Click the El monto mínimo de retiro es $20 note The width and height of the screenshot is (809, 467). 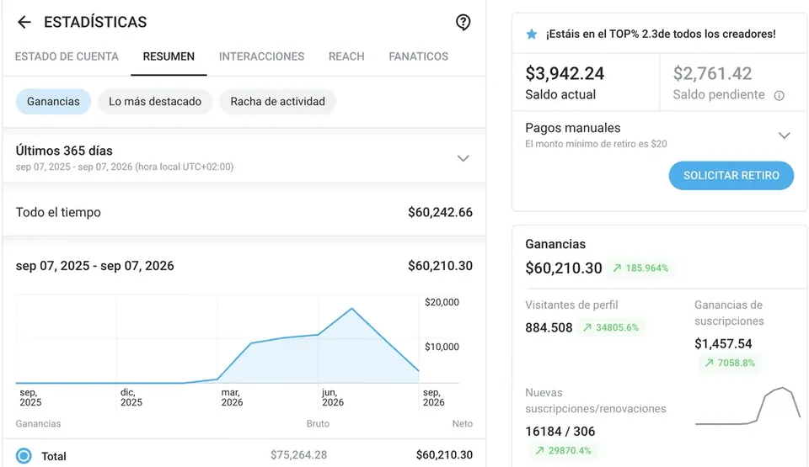coord(596,144)
